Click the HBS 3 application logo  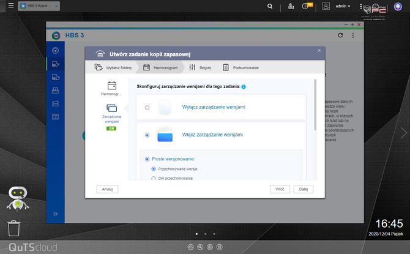click(x=56, y=35)
